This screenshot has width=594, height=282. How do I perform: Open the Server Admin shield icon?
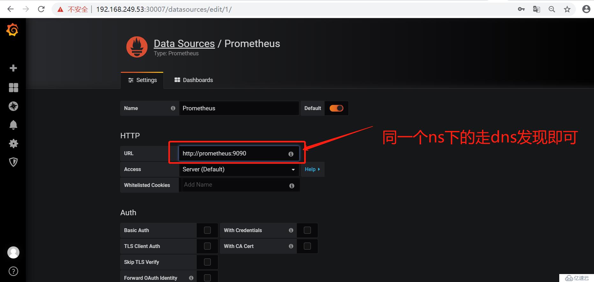pyautogui.click(x=13, y=162)
